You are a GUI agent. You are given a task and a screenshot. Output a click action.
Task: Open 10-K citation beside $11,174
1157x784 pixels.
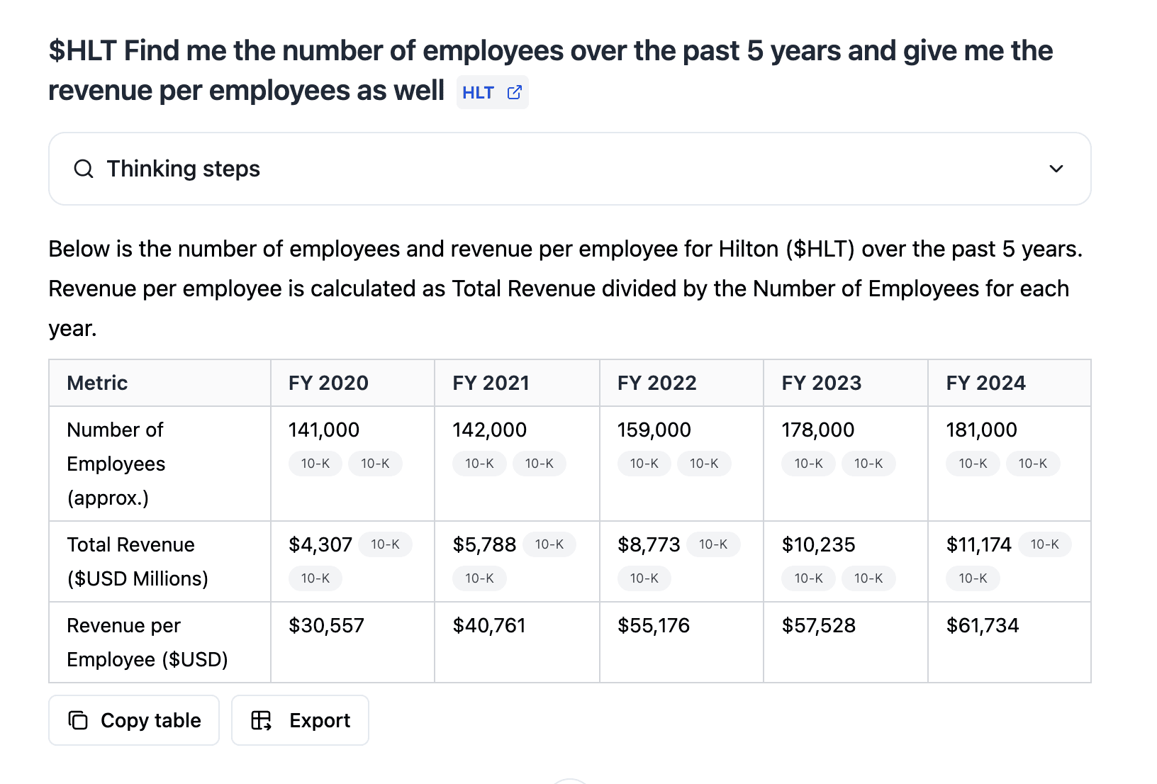click(1045, 544)
